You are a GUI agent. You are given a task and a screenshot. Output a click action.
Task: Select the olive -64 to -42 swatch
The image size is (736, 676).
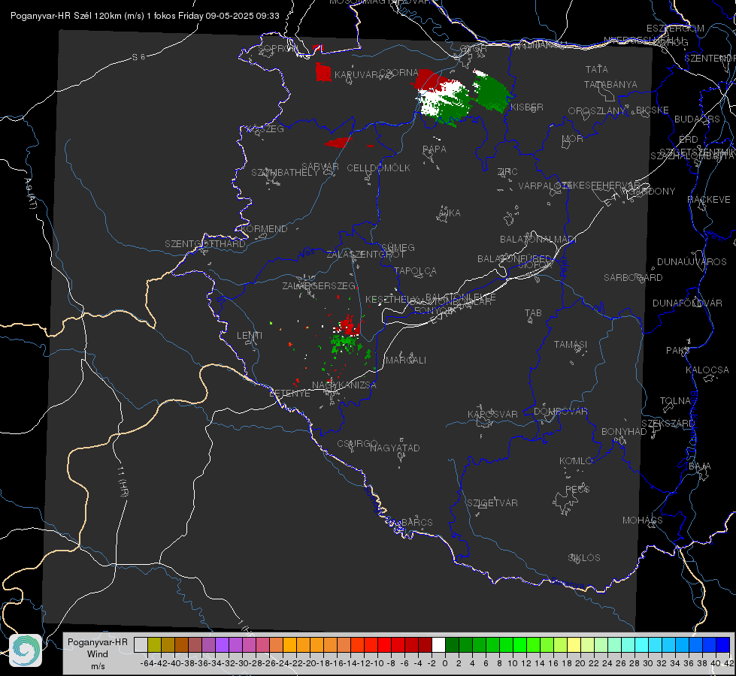154,644
